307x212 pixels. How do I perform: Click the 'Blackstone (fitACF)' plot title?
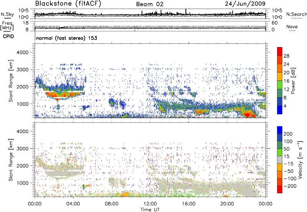click(68, 3)
